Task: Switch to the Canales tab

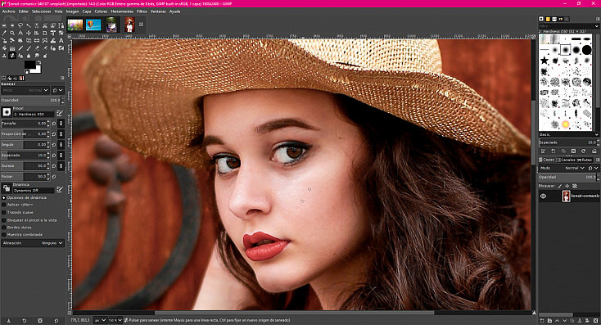Action: 566,160
